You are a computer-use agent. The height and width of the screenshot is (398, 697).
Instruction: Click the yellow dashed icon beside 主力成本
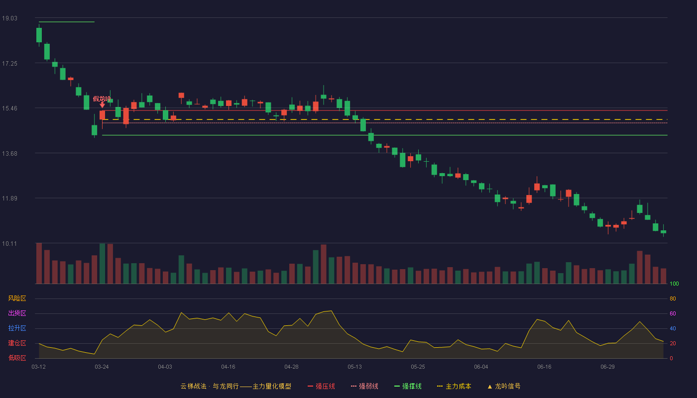[440, 387]
